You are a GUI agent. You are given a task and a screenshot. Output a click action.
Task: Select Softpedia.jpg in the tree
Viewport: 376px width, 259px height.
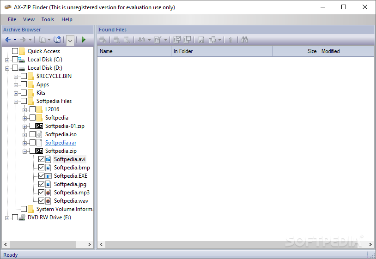point(70,184)
